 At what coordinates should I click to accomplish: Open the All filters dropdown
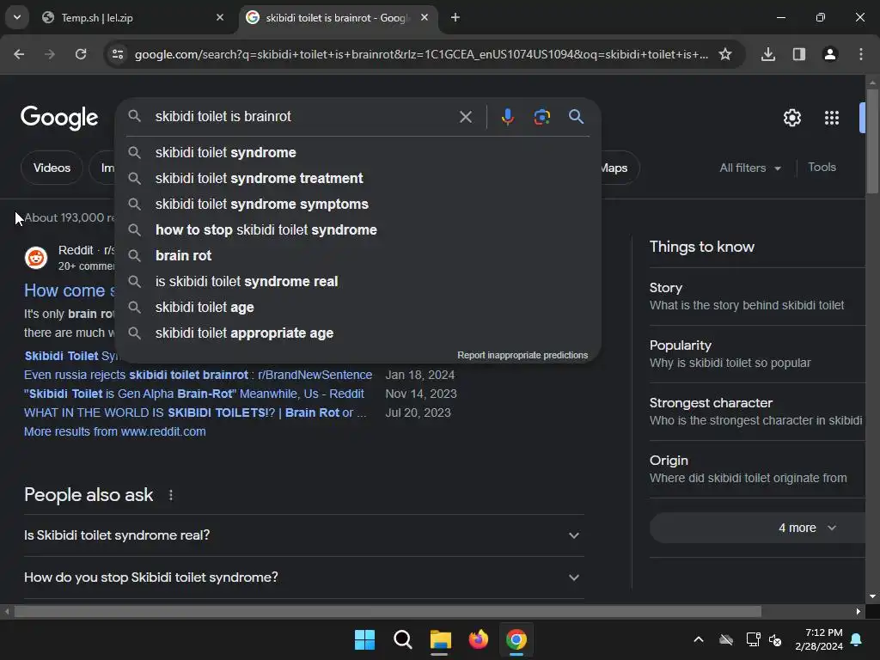[750, 168]
